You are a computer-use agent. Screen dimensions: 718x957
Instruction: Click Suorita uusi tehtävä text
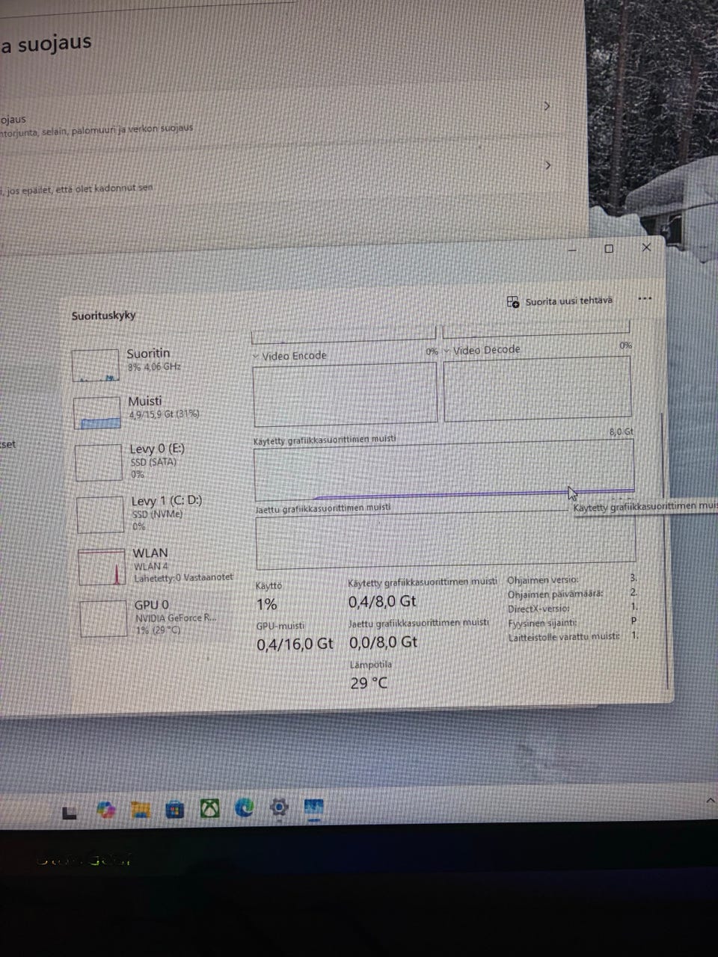pyautogui.click(x=568, y=301)
